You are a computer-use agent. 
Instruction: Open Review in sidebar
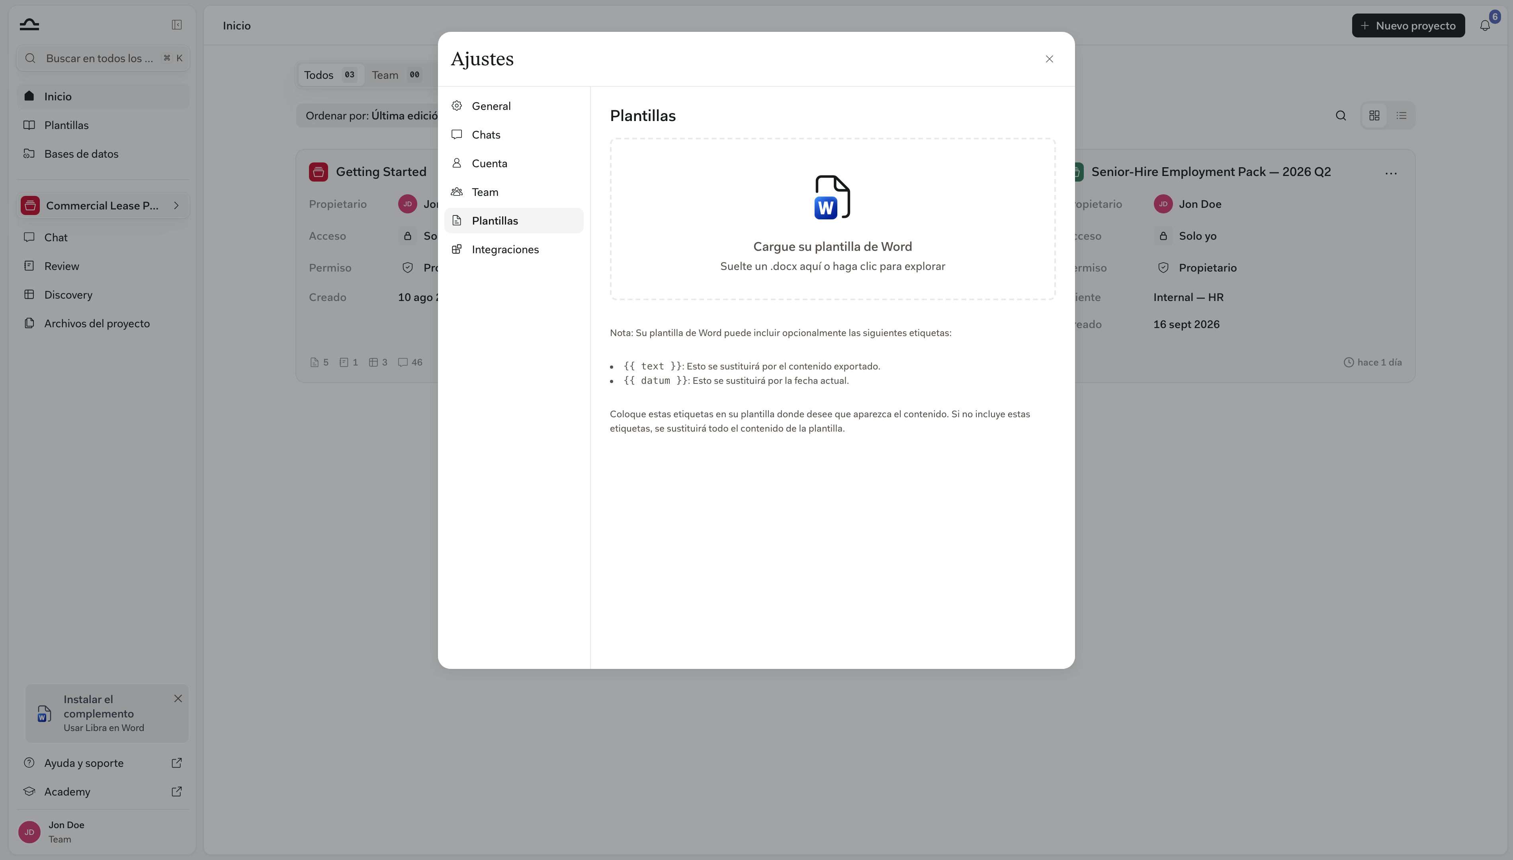tap(103, 266)
